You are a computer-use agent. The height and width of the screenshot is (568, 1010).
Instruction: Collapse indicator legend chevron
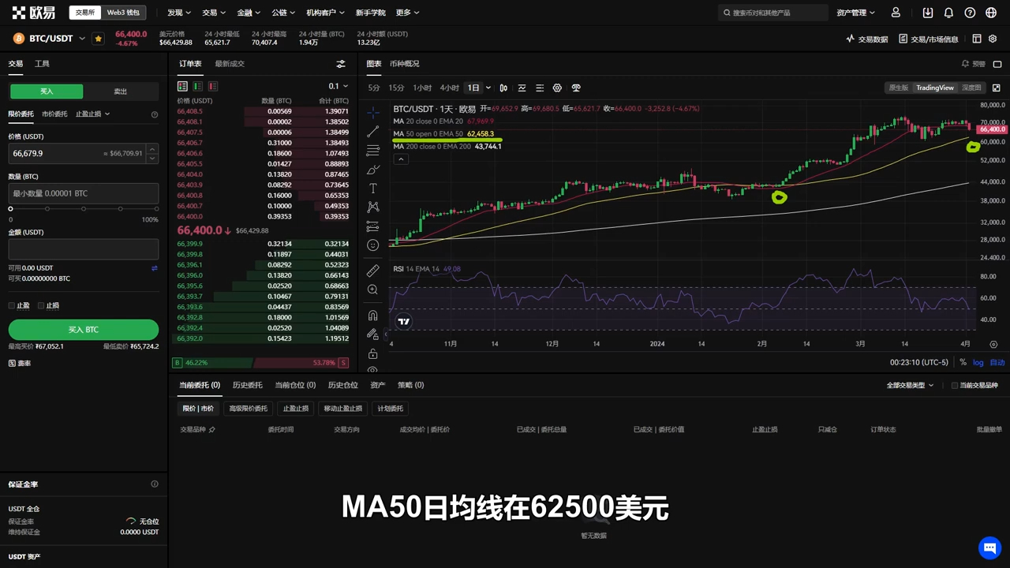point(401,159)
